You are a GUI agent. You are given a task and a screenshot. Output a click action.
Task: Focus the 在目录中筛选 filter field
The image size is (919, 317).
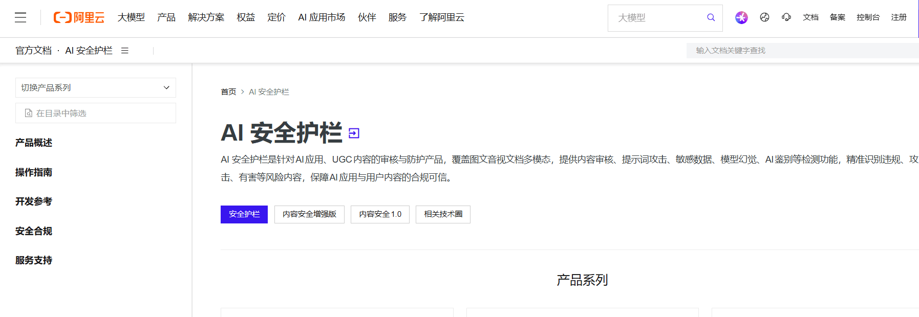tap(96, 113)
